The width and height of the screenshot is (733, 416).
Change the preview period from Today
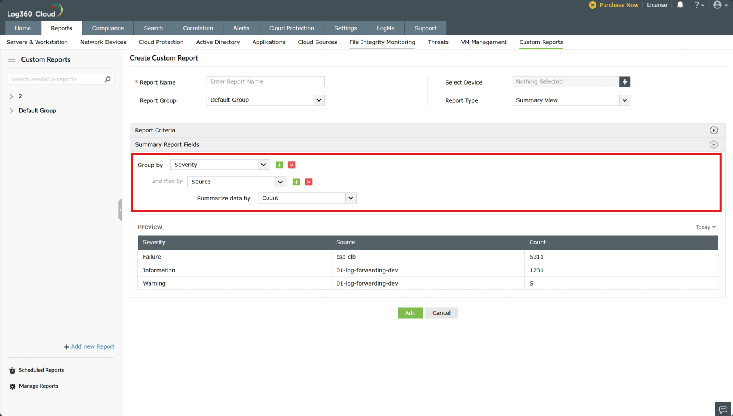[705, 227]
